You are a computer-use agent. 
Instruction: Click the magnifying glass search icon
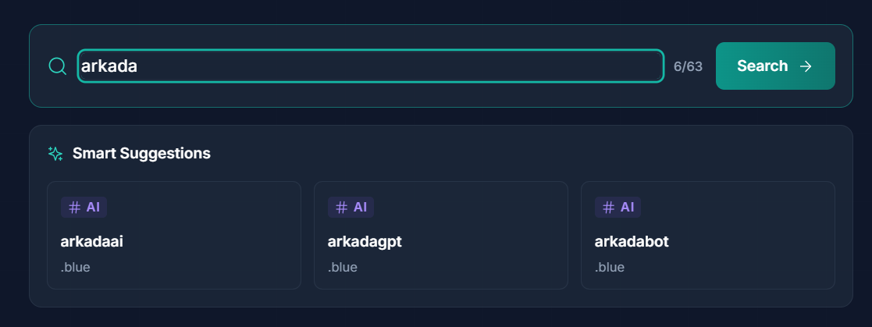click(57, 66)
